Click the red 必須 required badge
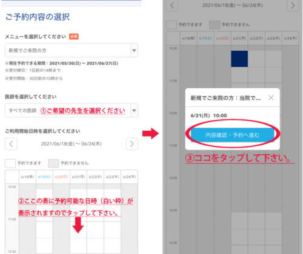Image resolution: width=303 pixels, height=254 pixels. pos(74,36)
